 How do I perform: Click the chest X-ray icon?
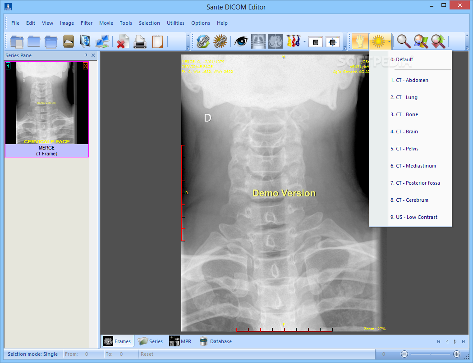pyautogui.click(x=258, y=41)
